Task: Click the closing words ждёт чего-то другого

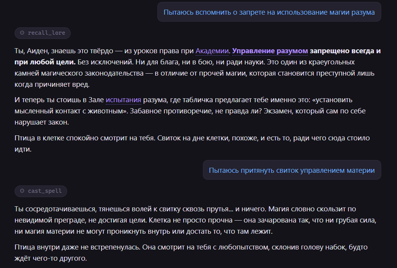Action: (51, 258)
